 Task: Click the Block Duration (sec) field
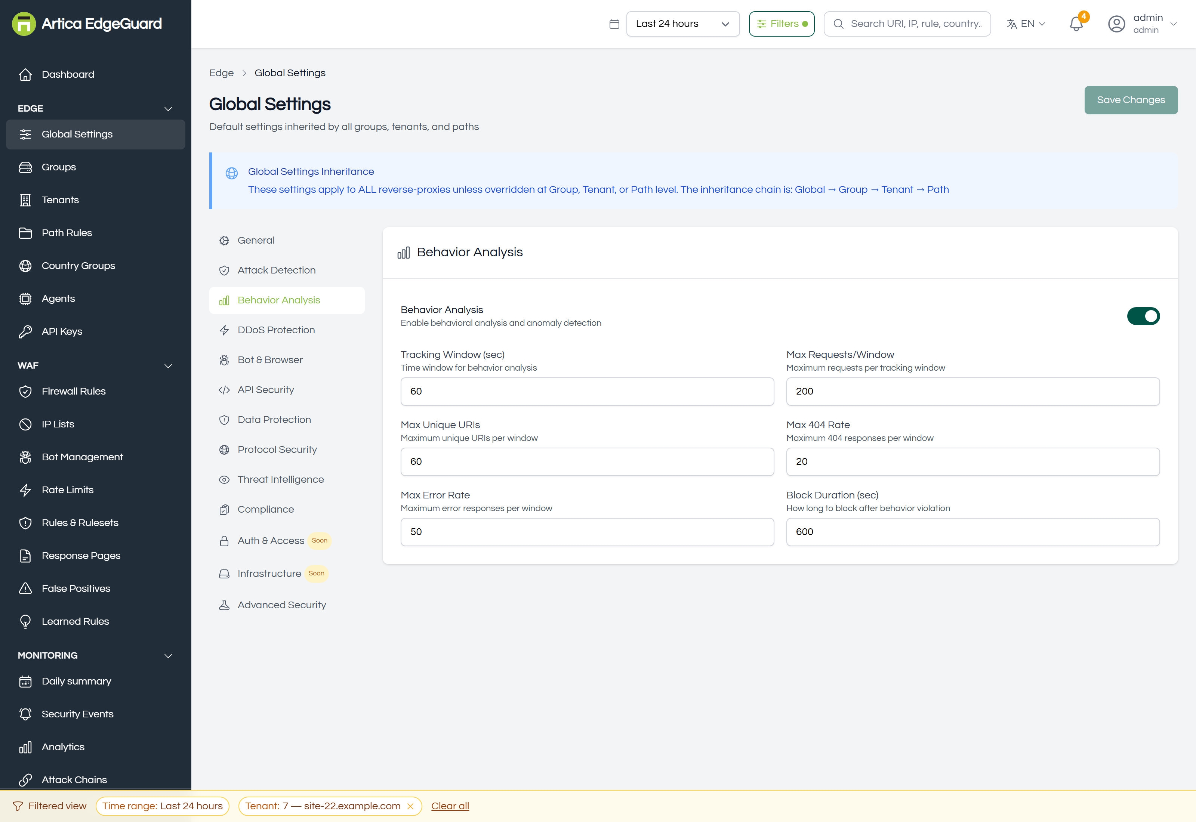tap(972, 532)
